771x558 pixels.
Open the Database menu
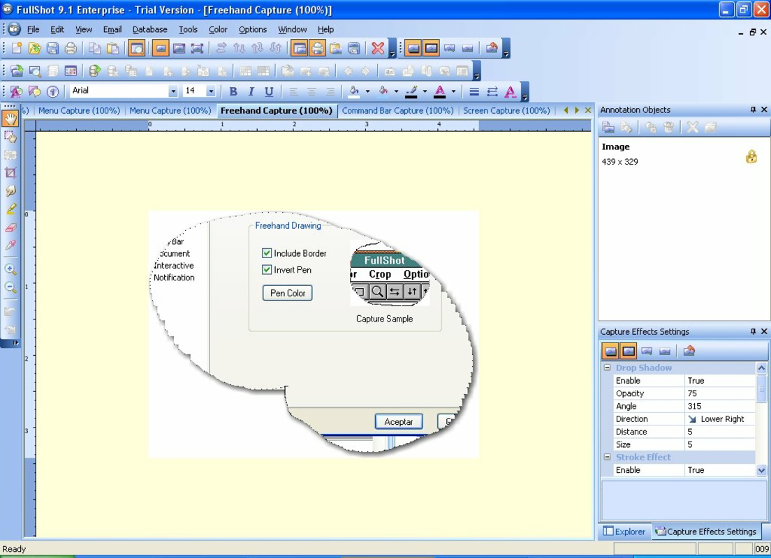[150, 29]
